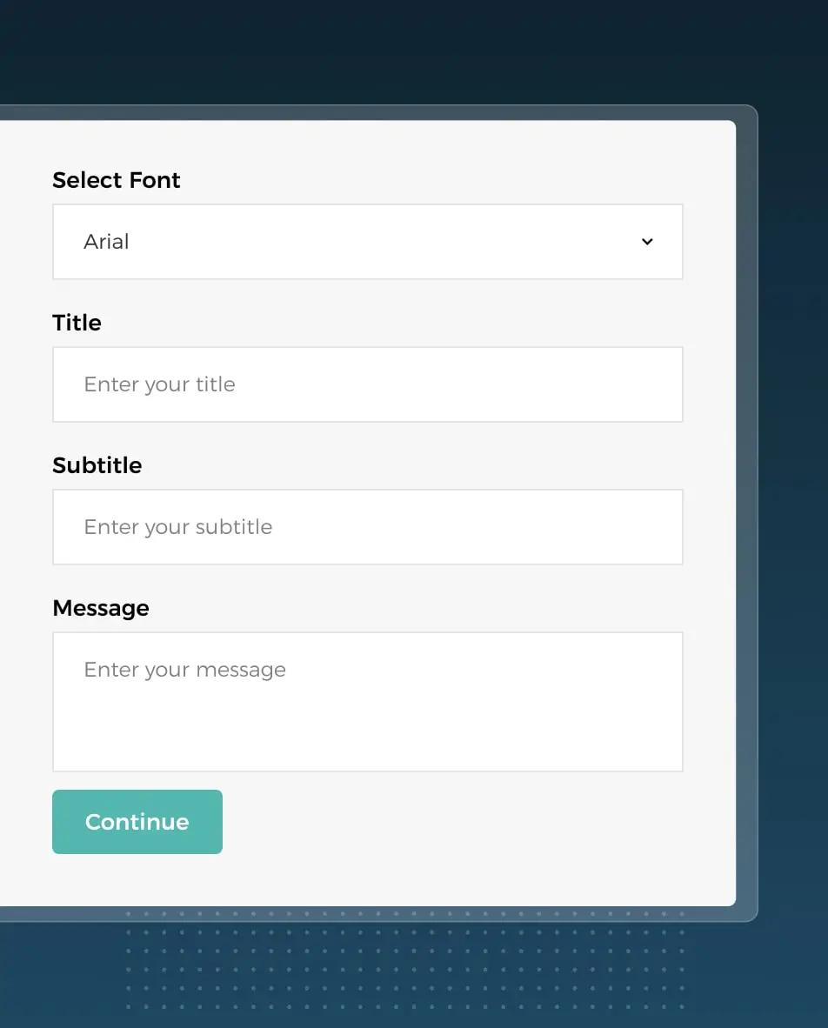Click the "Enter your message" placeholder text
The height and width of the screenshot is (1028, 828).
coord(184,670)
